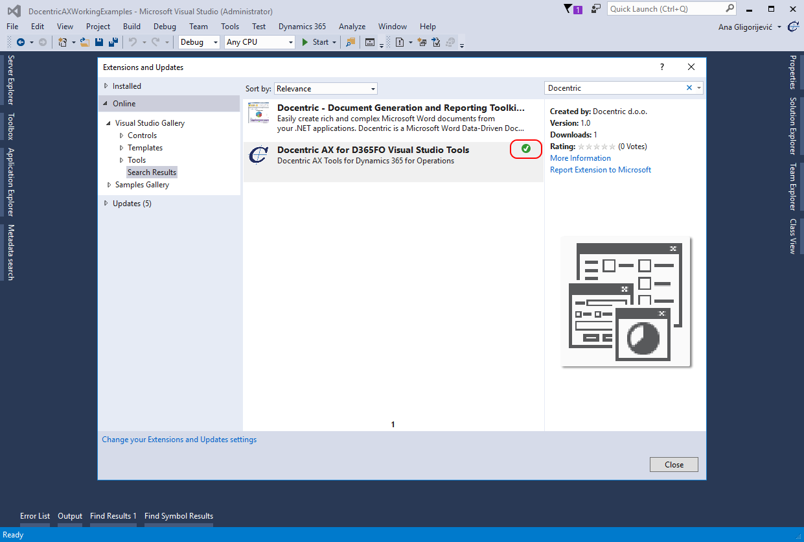Expand the Controls tree node
Image resolution: width=804 pixels, height=542 pixels.
pyautogui.click(x=121, y=135)
